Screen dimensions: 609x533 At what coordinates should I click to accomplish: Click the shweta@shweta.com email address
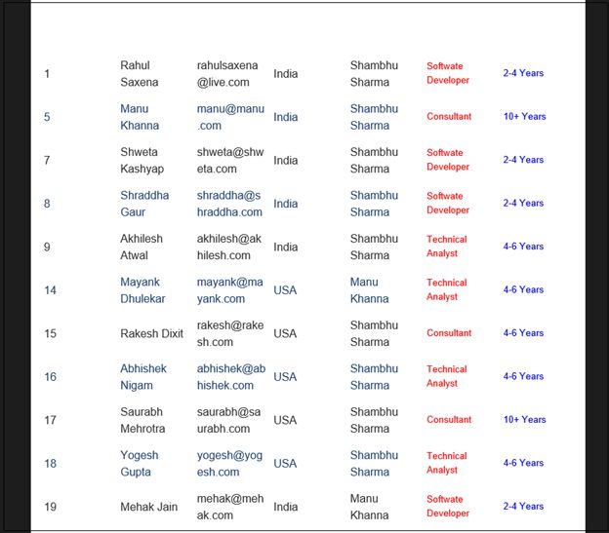[x=230, y=160]
